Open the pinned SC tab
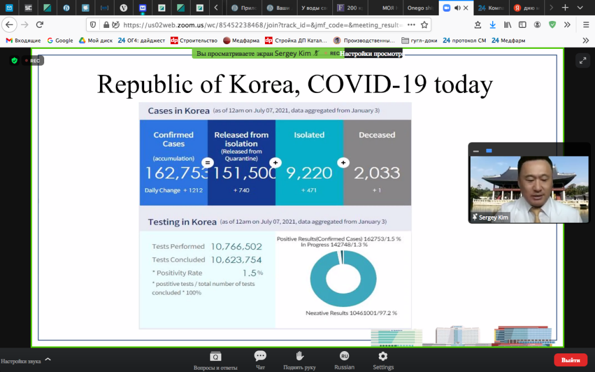 click(28, 8)
